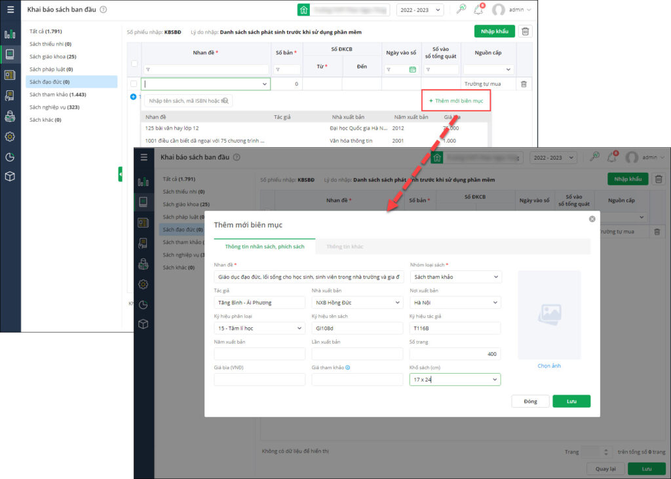
Task: Expand the Nhóm loại sách dropdown
Action: (x=456, y=277)
